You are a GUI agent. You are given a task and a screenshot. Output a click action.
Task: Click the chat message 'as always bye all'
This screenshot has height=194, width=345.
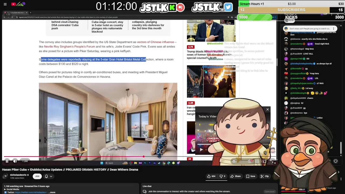pyautogui.click(x=324, y=64)
